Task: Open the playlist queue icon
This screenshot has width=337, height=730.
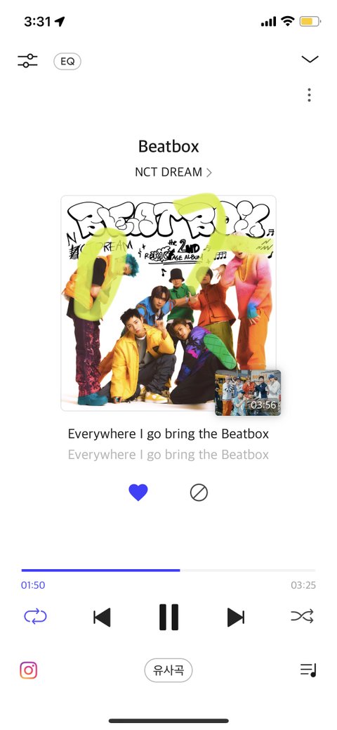Action: [308, 670]
